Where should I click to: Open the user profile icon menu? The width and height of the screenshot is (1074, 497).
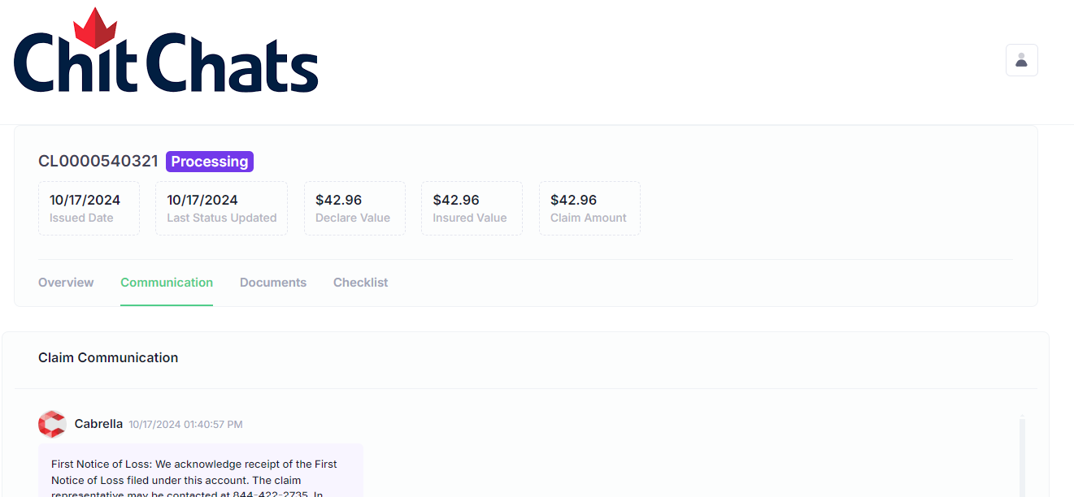click(1021, 60)
